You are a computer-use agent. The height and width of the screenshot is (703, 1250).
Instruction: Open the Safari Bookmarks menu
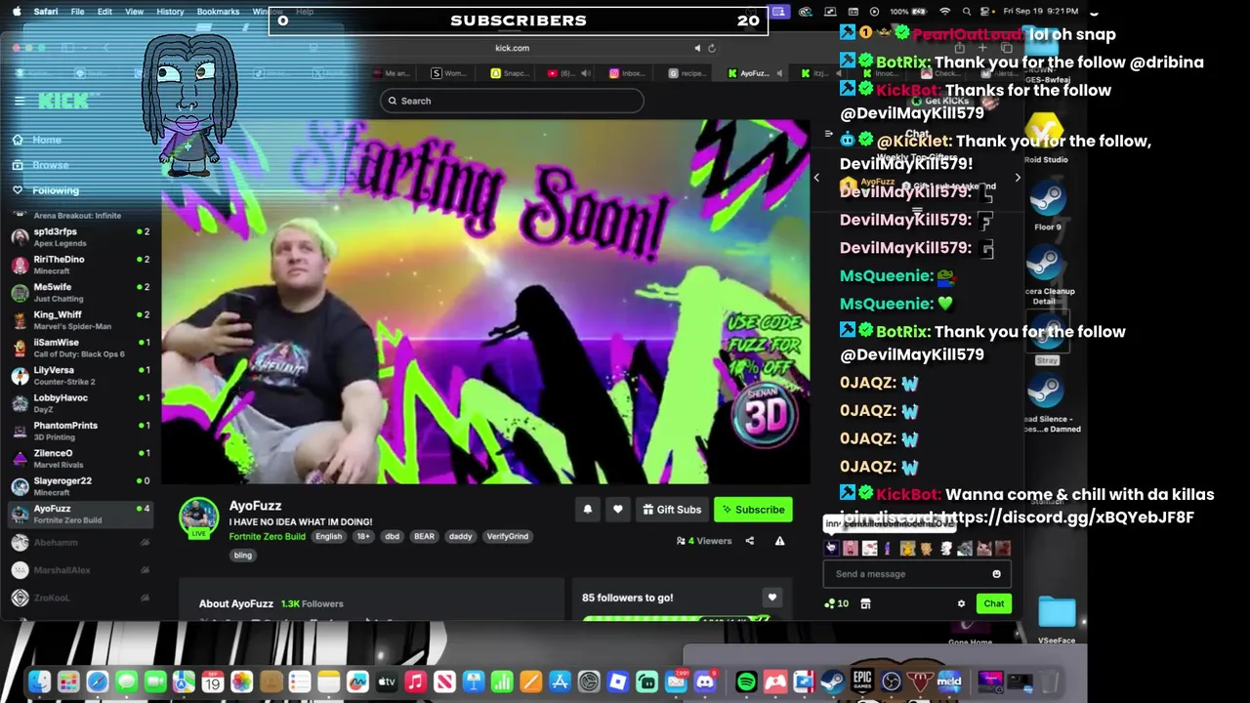pos(218,12)
